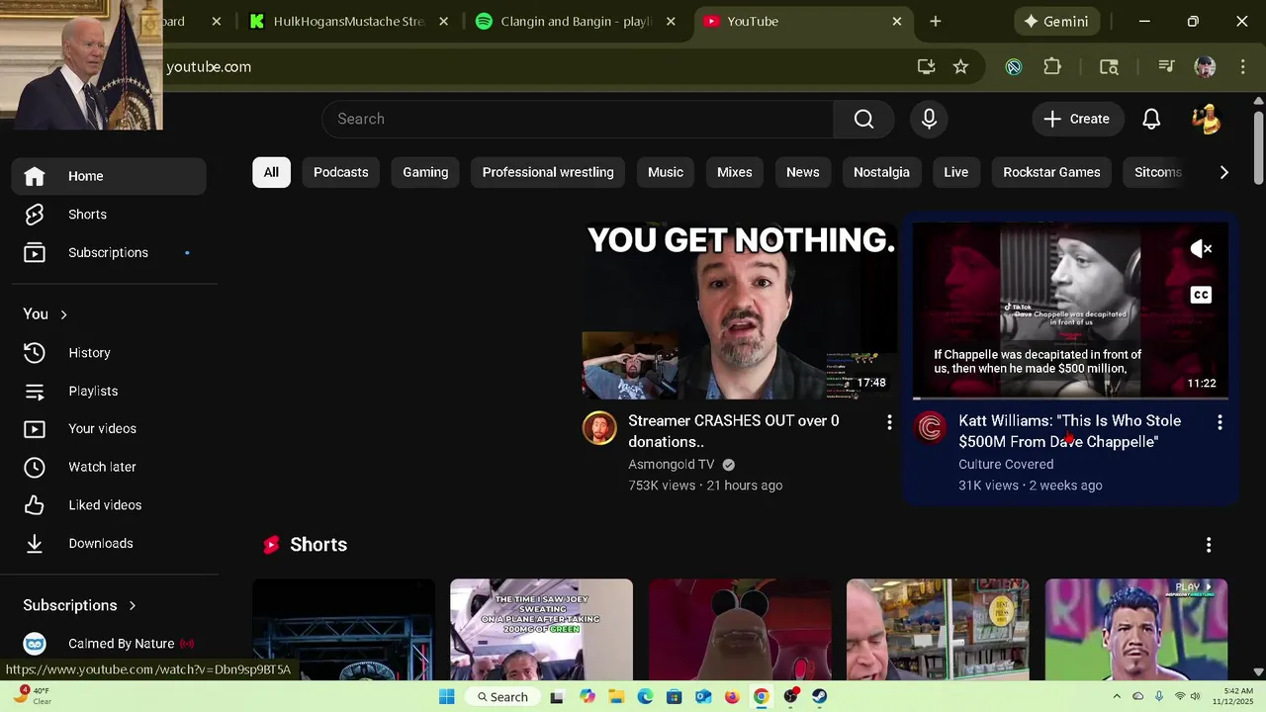Click Asmongold TV channel name

point(671,465)
